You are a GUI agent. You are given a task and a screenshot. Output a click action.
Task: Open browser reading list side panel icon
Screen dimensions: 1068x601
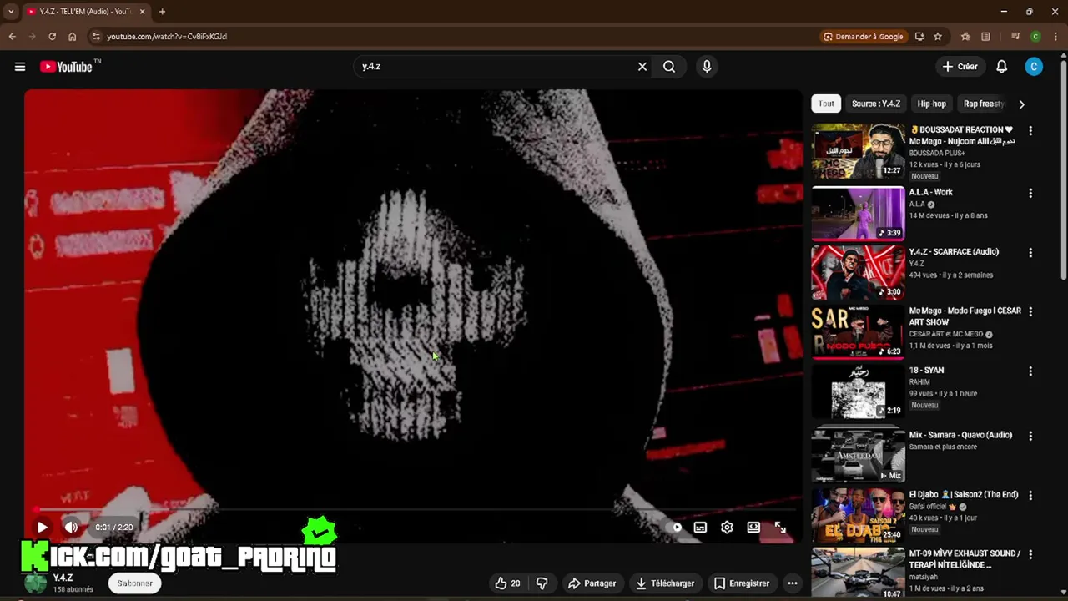point(985,37)
